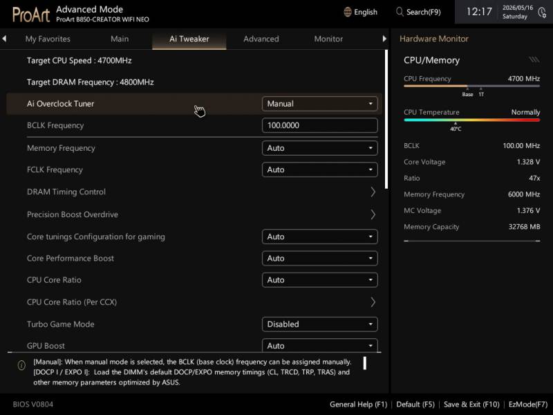Go to the Monitor tab
The width and height of the screenshot is (553, 415).
point(328,39)
